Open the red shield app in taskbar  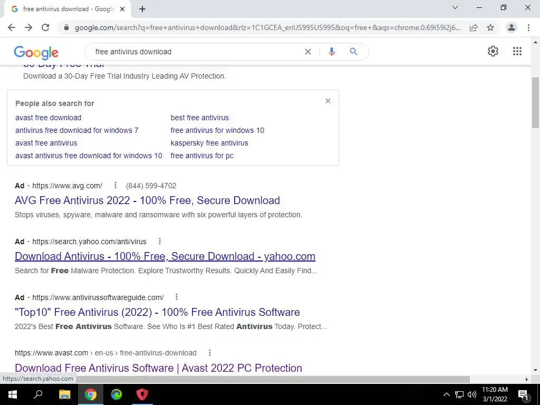pos(142,394)
